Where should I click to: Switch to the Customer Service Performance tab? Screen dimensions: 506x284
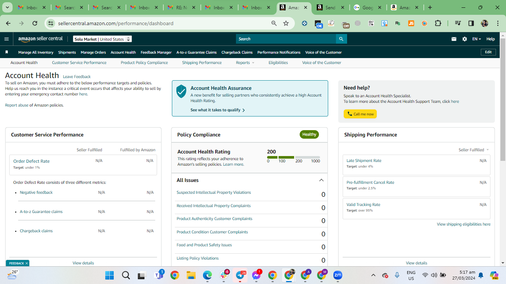[79, 62]
